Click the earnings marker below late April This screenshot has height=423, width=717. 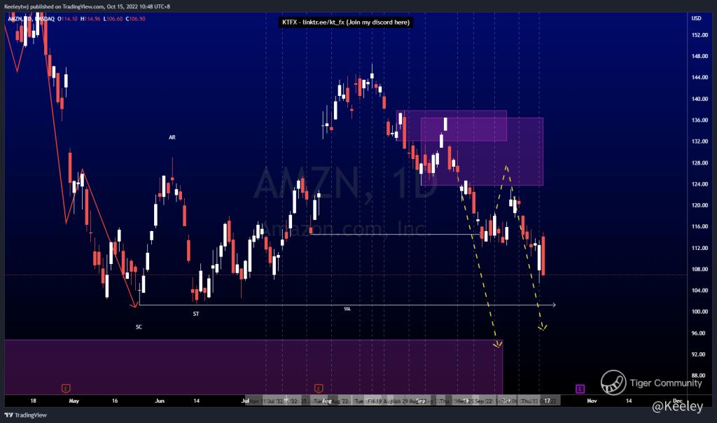point(66,389)
